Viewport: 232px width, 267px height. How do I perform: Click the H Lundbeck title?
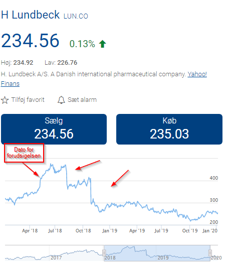30,15
